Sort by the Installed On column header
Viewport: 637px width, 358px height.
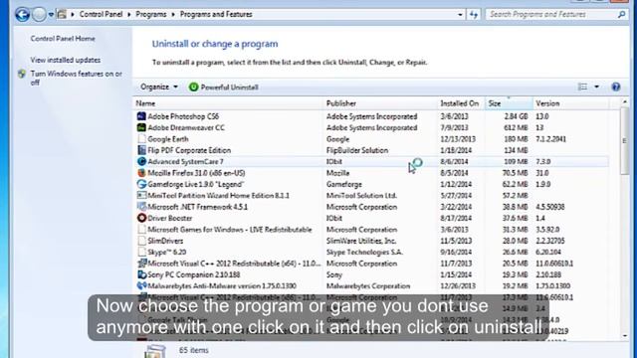(461, 103)
